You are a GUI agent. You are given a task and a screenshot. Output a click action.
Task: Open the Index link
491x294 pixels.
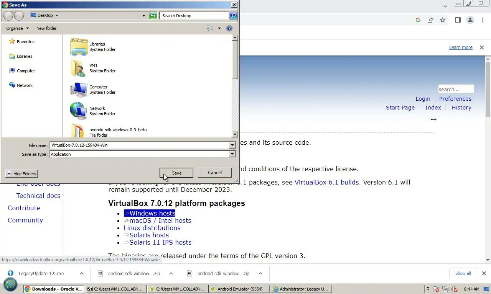tap(433, 108)
